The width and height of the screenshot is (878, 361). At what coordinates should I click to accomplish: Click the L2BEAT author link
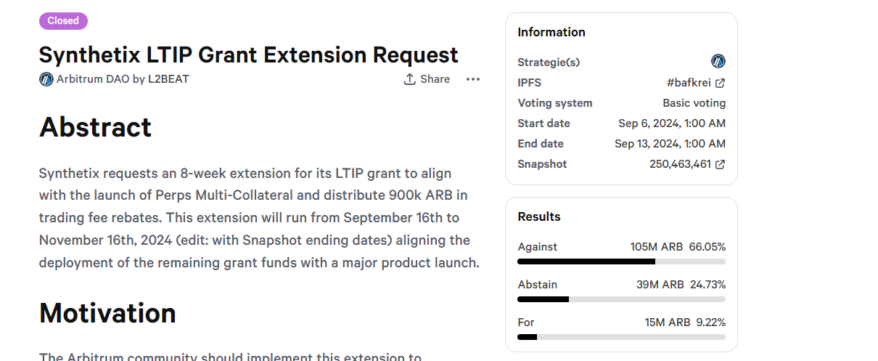[169, 79]
